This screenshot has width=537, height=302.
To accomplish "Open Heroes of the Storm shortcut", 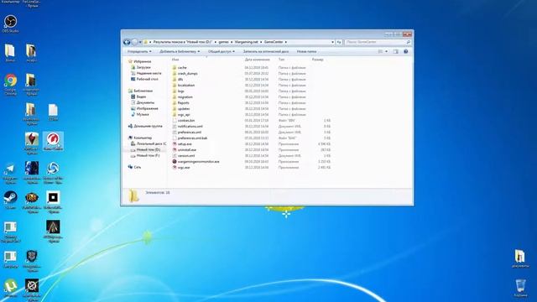I will tap(53, 173).
